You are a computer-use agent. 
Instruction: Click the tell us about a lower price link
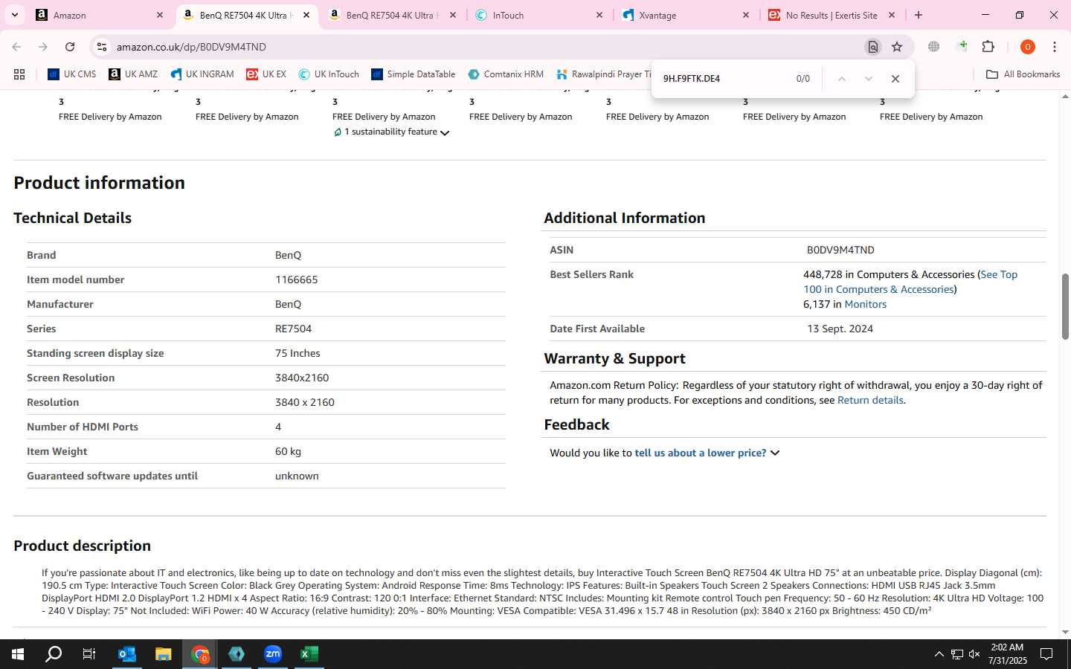coord(700,453)
